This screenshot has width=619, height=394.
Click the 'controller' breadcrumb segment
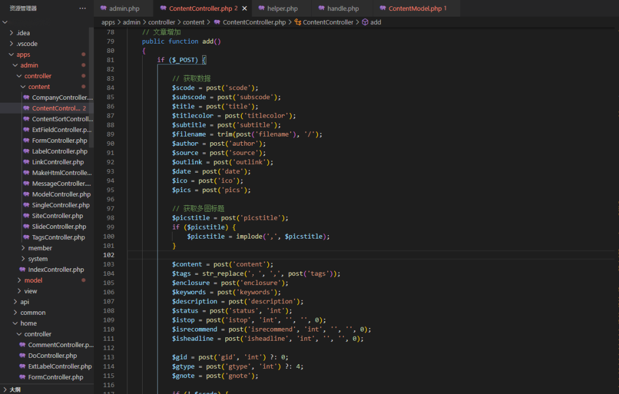(162, 22)
